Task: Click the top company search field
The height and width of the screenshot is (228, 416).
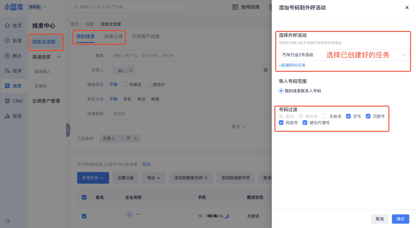Action: (x=128, y=7)
